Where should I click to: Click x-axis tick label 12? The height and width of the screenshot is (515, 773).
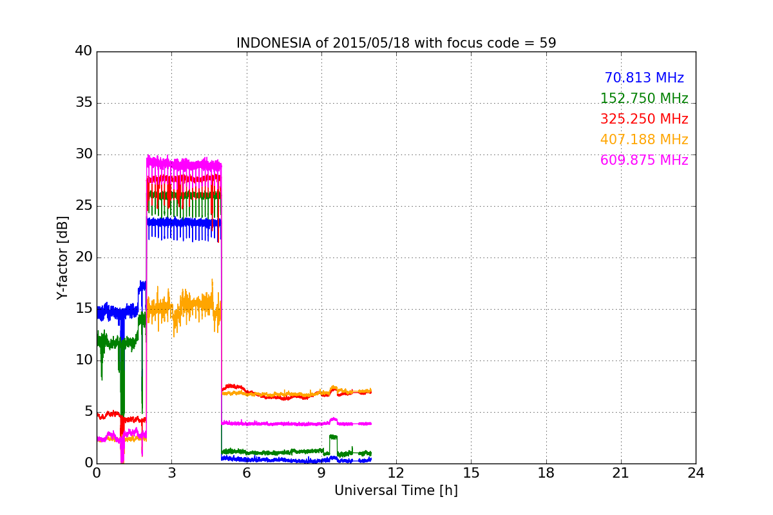(x=396, y=473)
